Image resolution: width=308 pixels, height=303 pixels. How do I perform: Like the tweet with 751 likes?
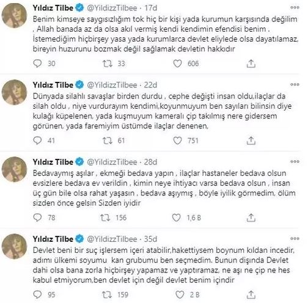point(177,141)
